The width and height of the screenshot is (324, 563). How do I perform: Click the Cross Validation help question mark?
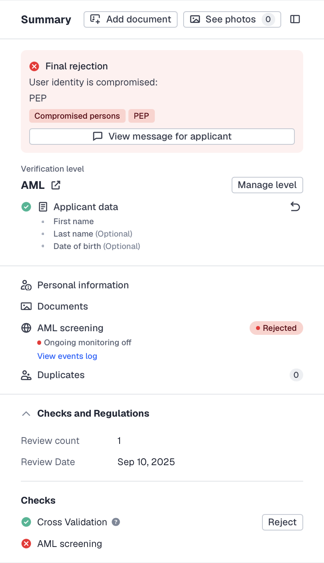click(116, 522)
